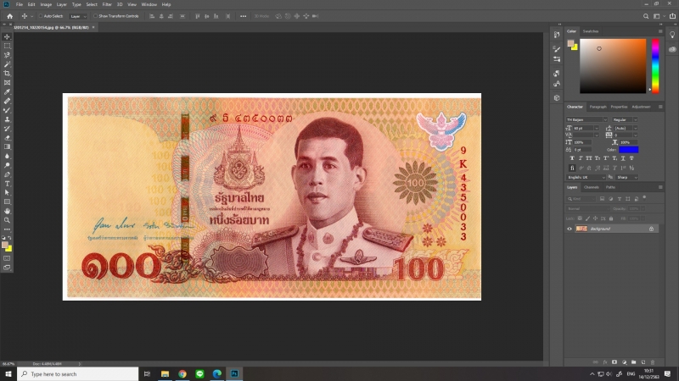The image size is (679, 381).
Task: Select the Dodge tool
Action: click(x=7, y=165)
